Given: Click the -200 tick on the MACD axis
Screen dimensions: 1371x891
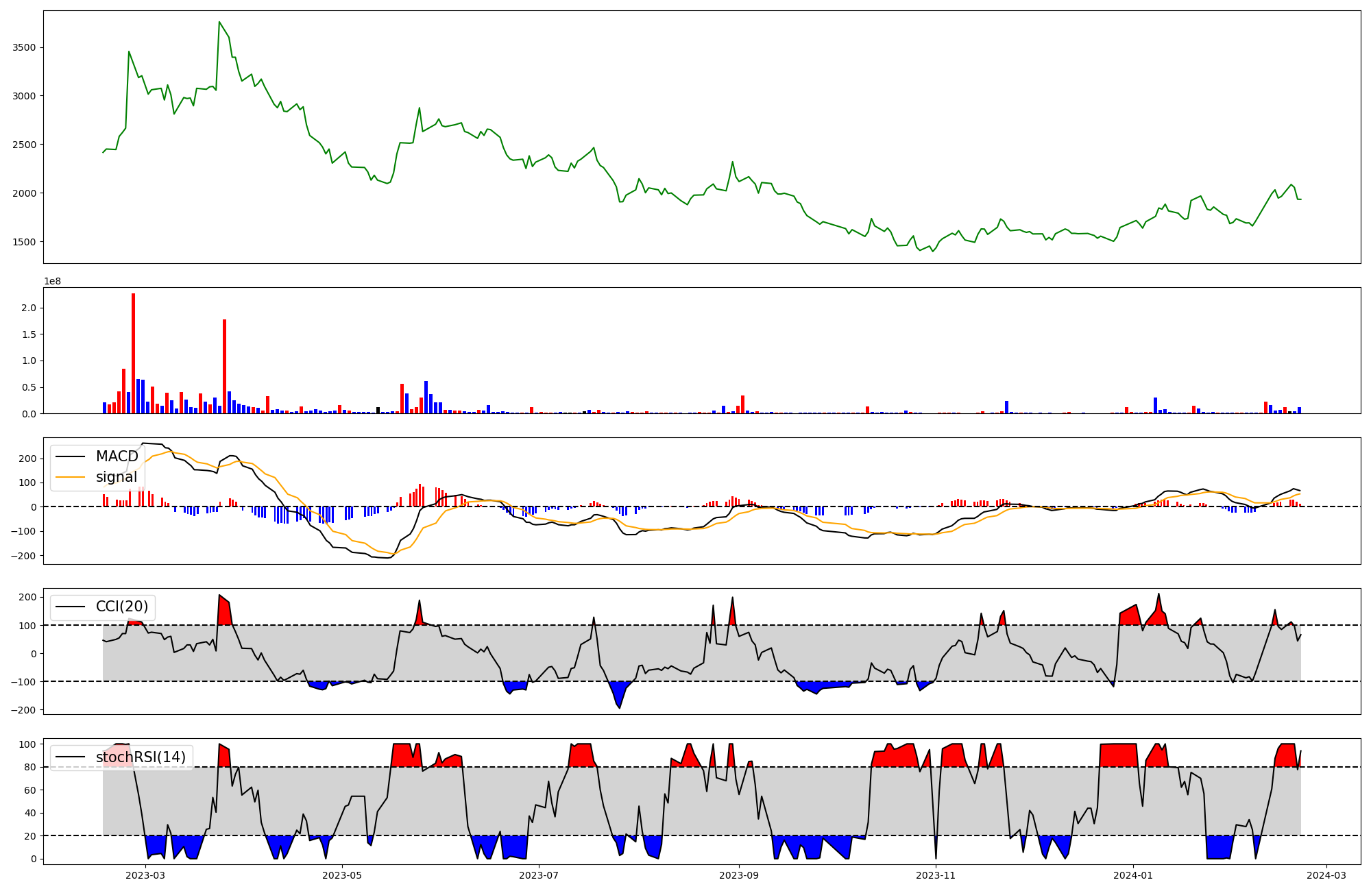Looking at the screenshot, I should tap(23, 556).
